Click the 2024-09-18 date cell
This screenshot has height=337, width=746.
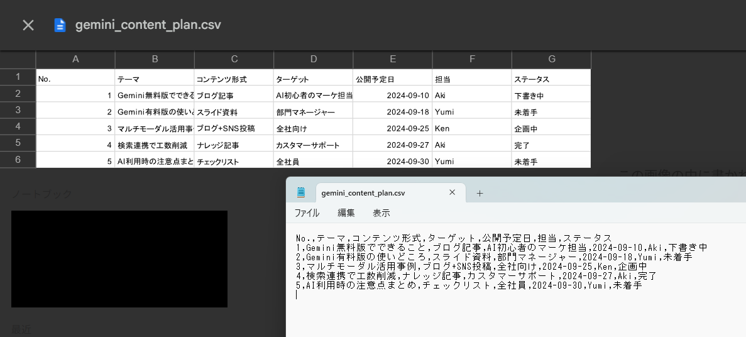point(393,111)
